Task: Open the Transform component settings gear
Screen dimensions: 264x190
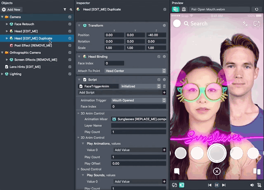Action: tap(164, 25)
